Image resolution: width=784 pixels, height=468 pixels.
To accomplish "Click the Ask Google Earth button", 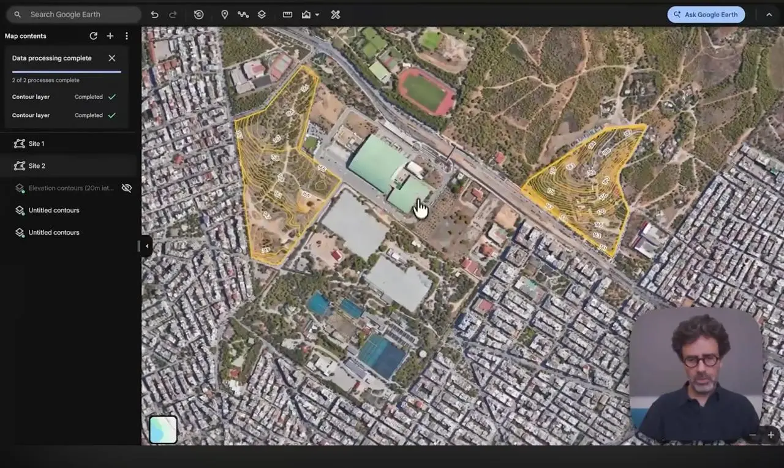I will (x=706, y=15).
